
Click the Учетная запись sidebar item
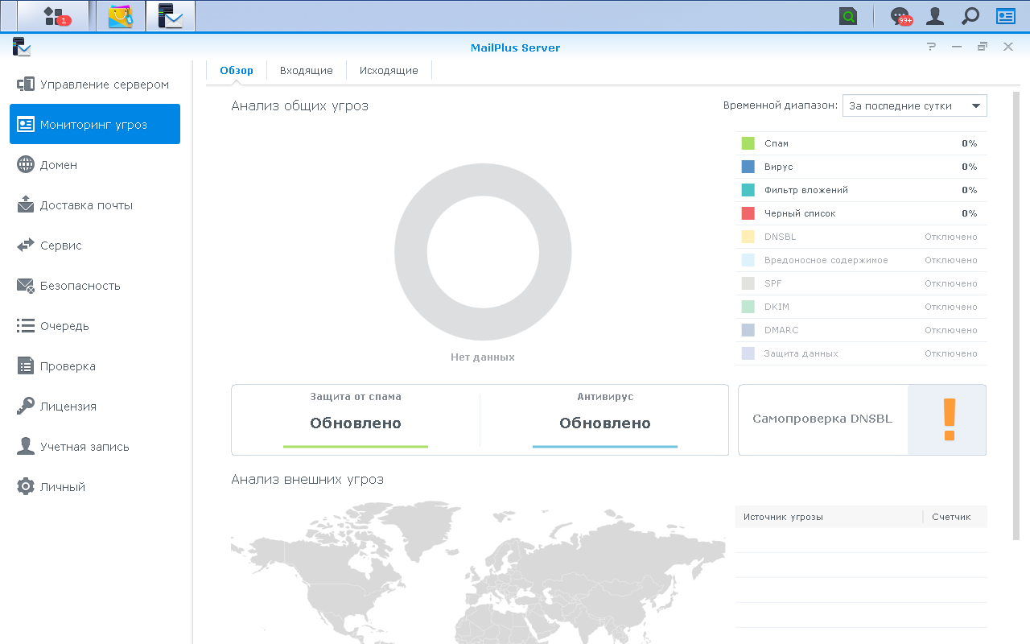point(95,447)
